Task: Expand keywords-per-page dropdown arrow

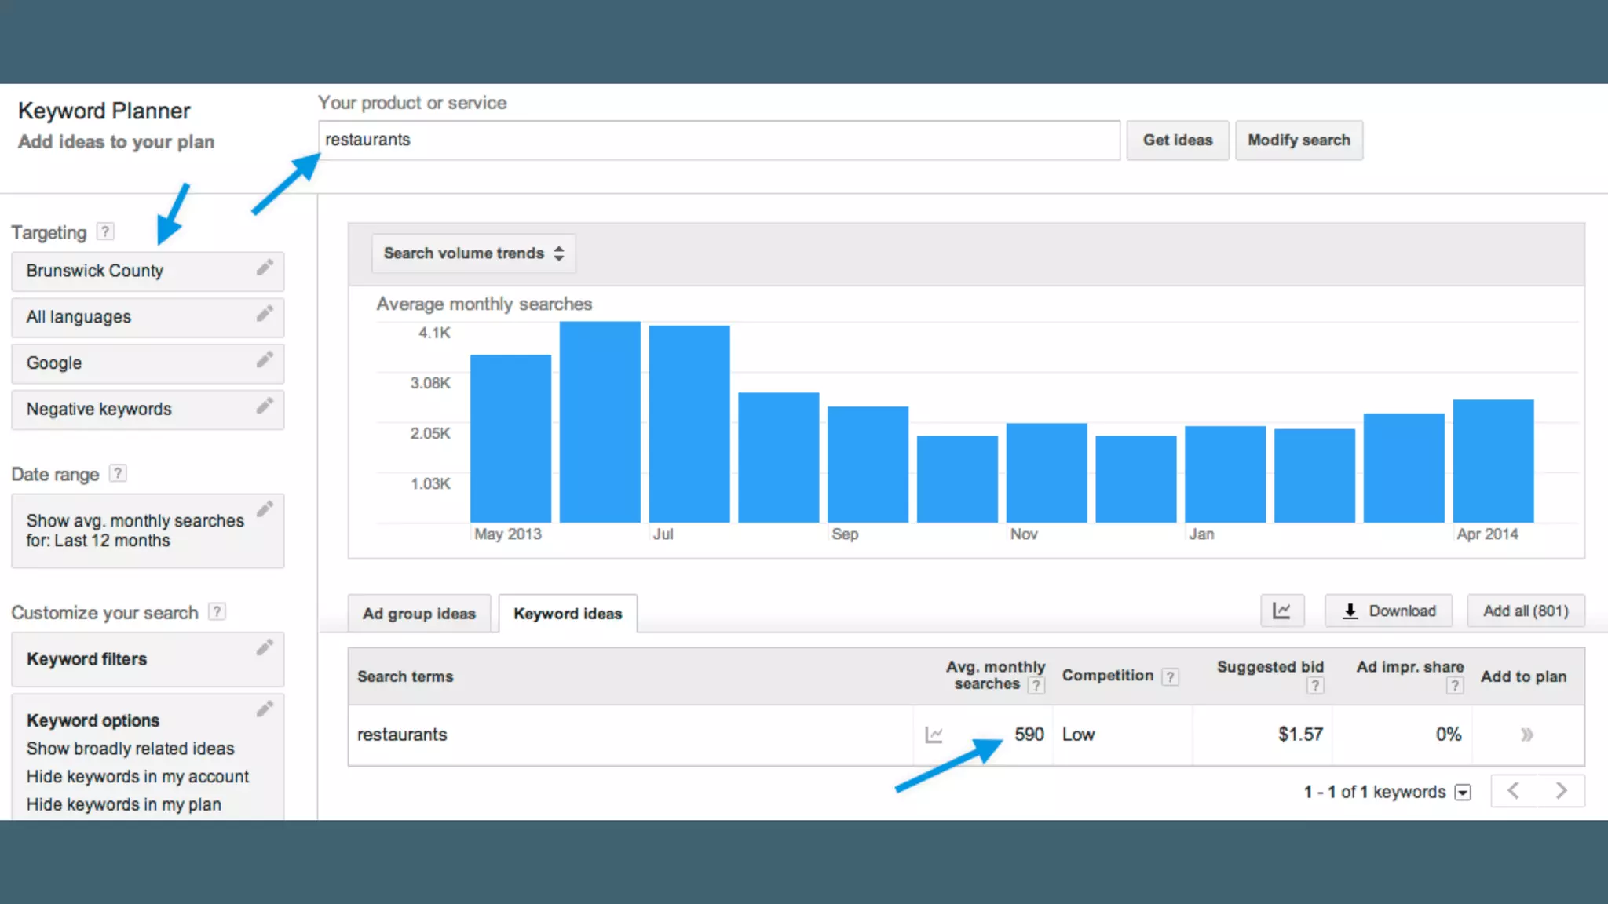Action: pyautogui.click(x=1462, y=793)
